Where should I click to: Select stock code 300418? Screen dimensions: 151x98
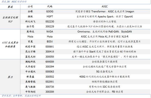coord(50,52)
